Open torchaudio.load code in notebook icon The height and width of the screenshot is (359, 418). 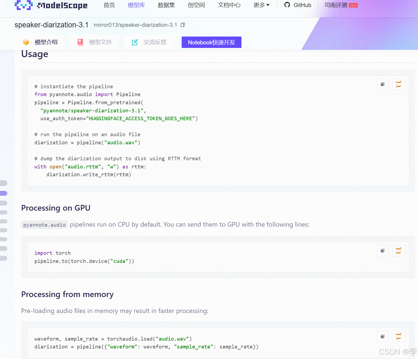pyautogui.click(x=399, y=337)
